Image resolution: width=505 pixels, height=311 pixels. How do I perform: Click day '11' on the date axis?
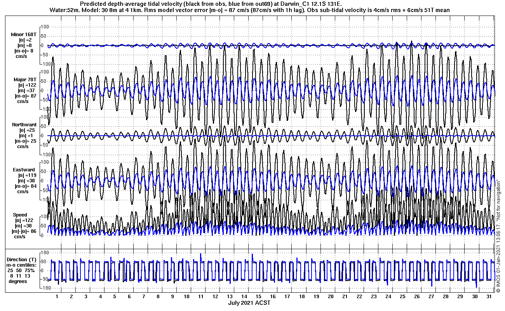[201, 297]
